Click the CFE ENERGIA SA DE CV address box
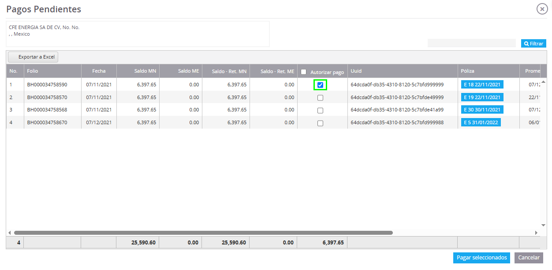The width and height of the screenshot is (552, 270). coord(138,34)
